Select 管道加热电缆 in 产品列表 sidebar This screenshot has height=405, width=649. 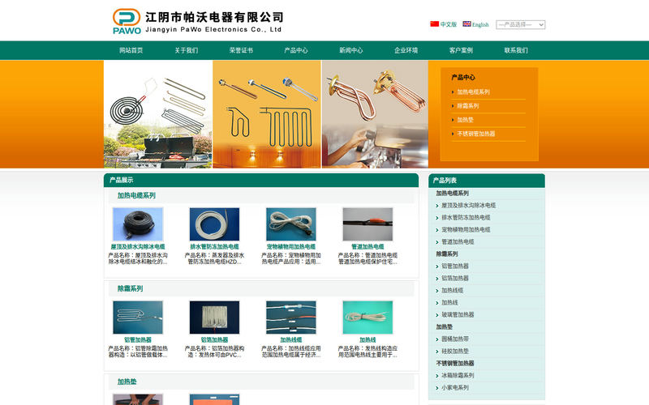(458, 241)
